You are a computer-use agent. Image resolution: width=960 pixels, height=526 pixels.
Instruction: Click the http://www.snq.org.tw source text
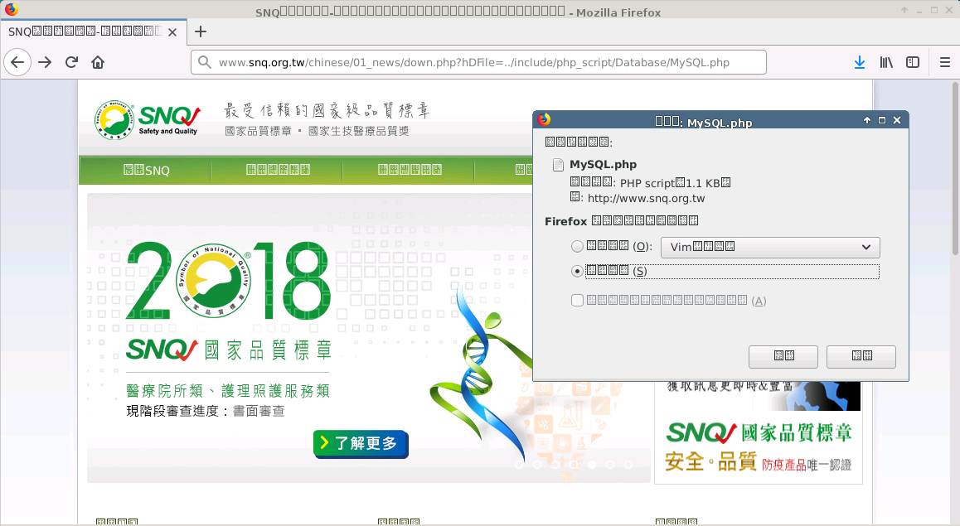[x=646, y=198]
